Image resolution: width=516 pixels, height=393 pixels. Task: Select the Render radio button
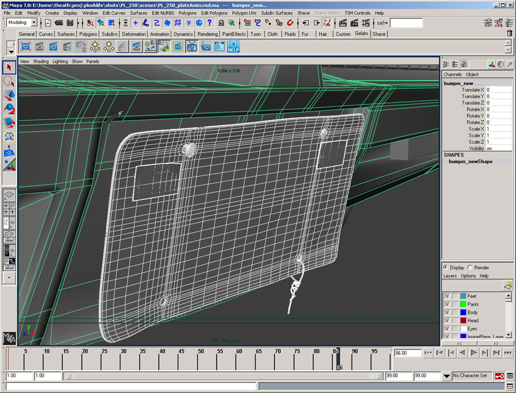(470, 268)
